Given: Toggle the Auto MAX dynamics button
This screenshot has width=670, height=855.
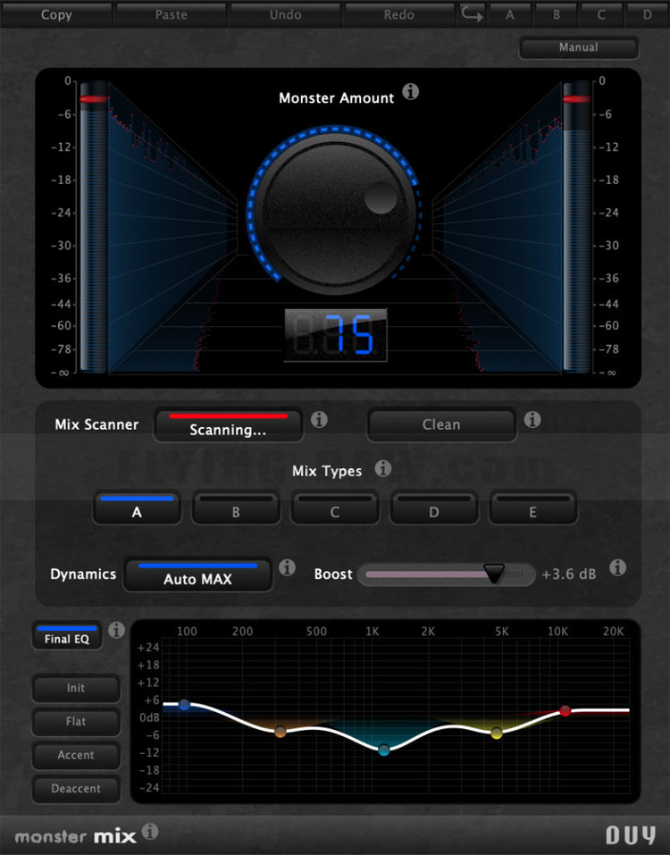Looking at the screenshot, I should [198, 574].
